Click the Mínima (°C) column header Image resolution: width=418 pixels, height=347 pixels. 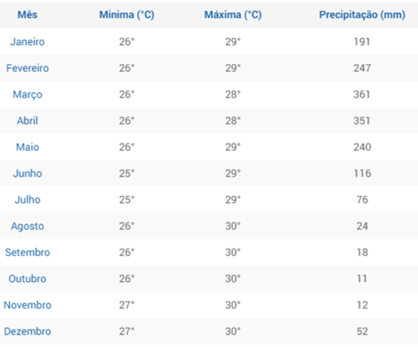[x=127, y=15]
